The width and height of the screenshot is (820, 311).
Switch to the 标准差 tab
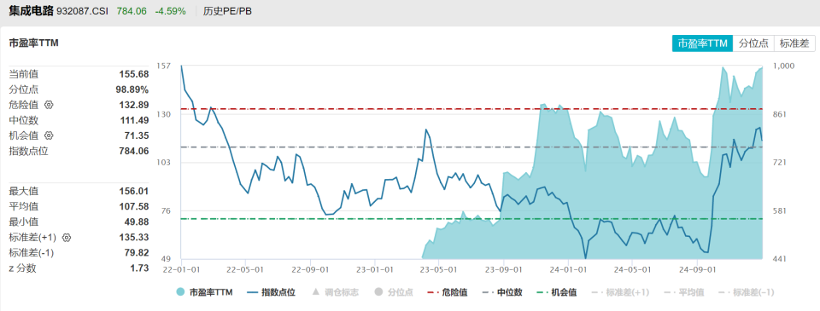[794, 43]
